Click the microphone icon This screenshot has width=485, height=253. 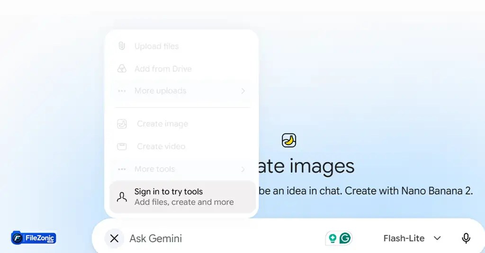(466, 238)
